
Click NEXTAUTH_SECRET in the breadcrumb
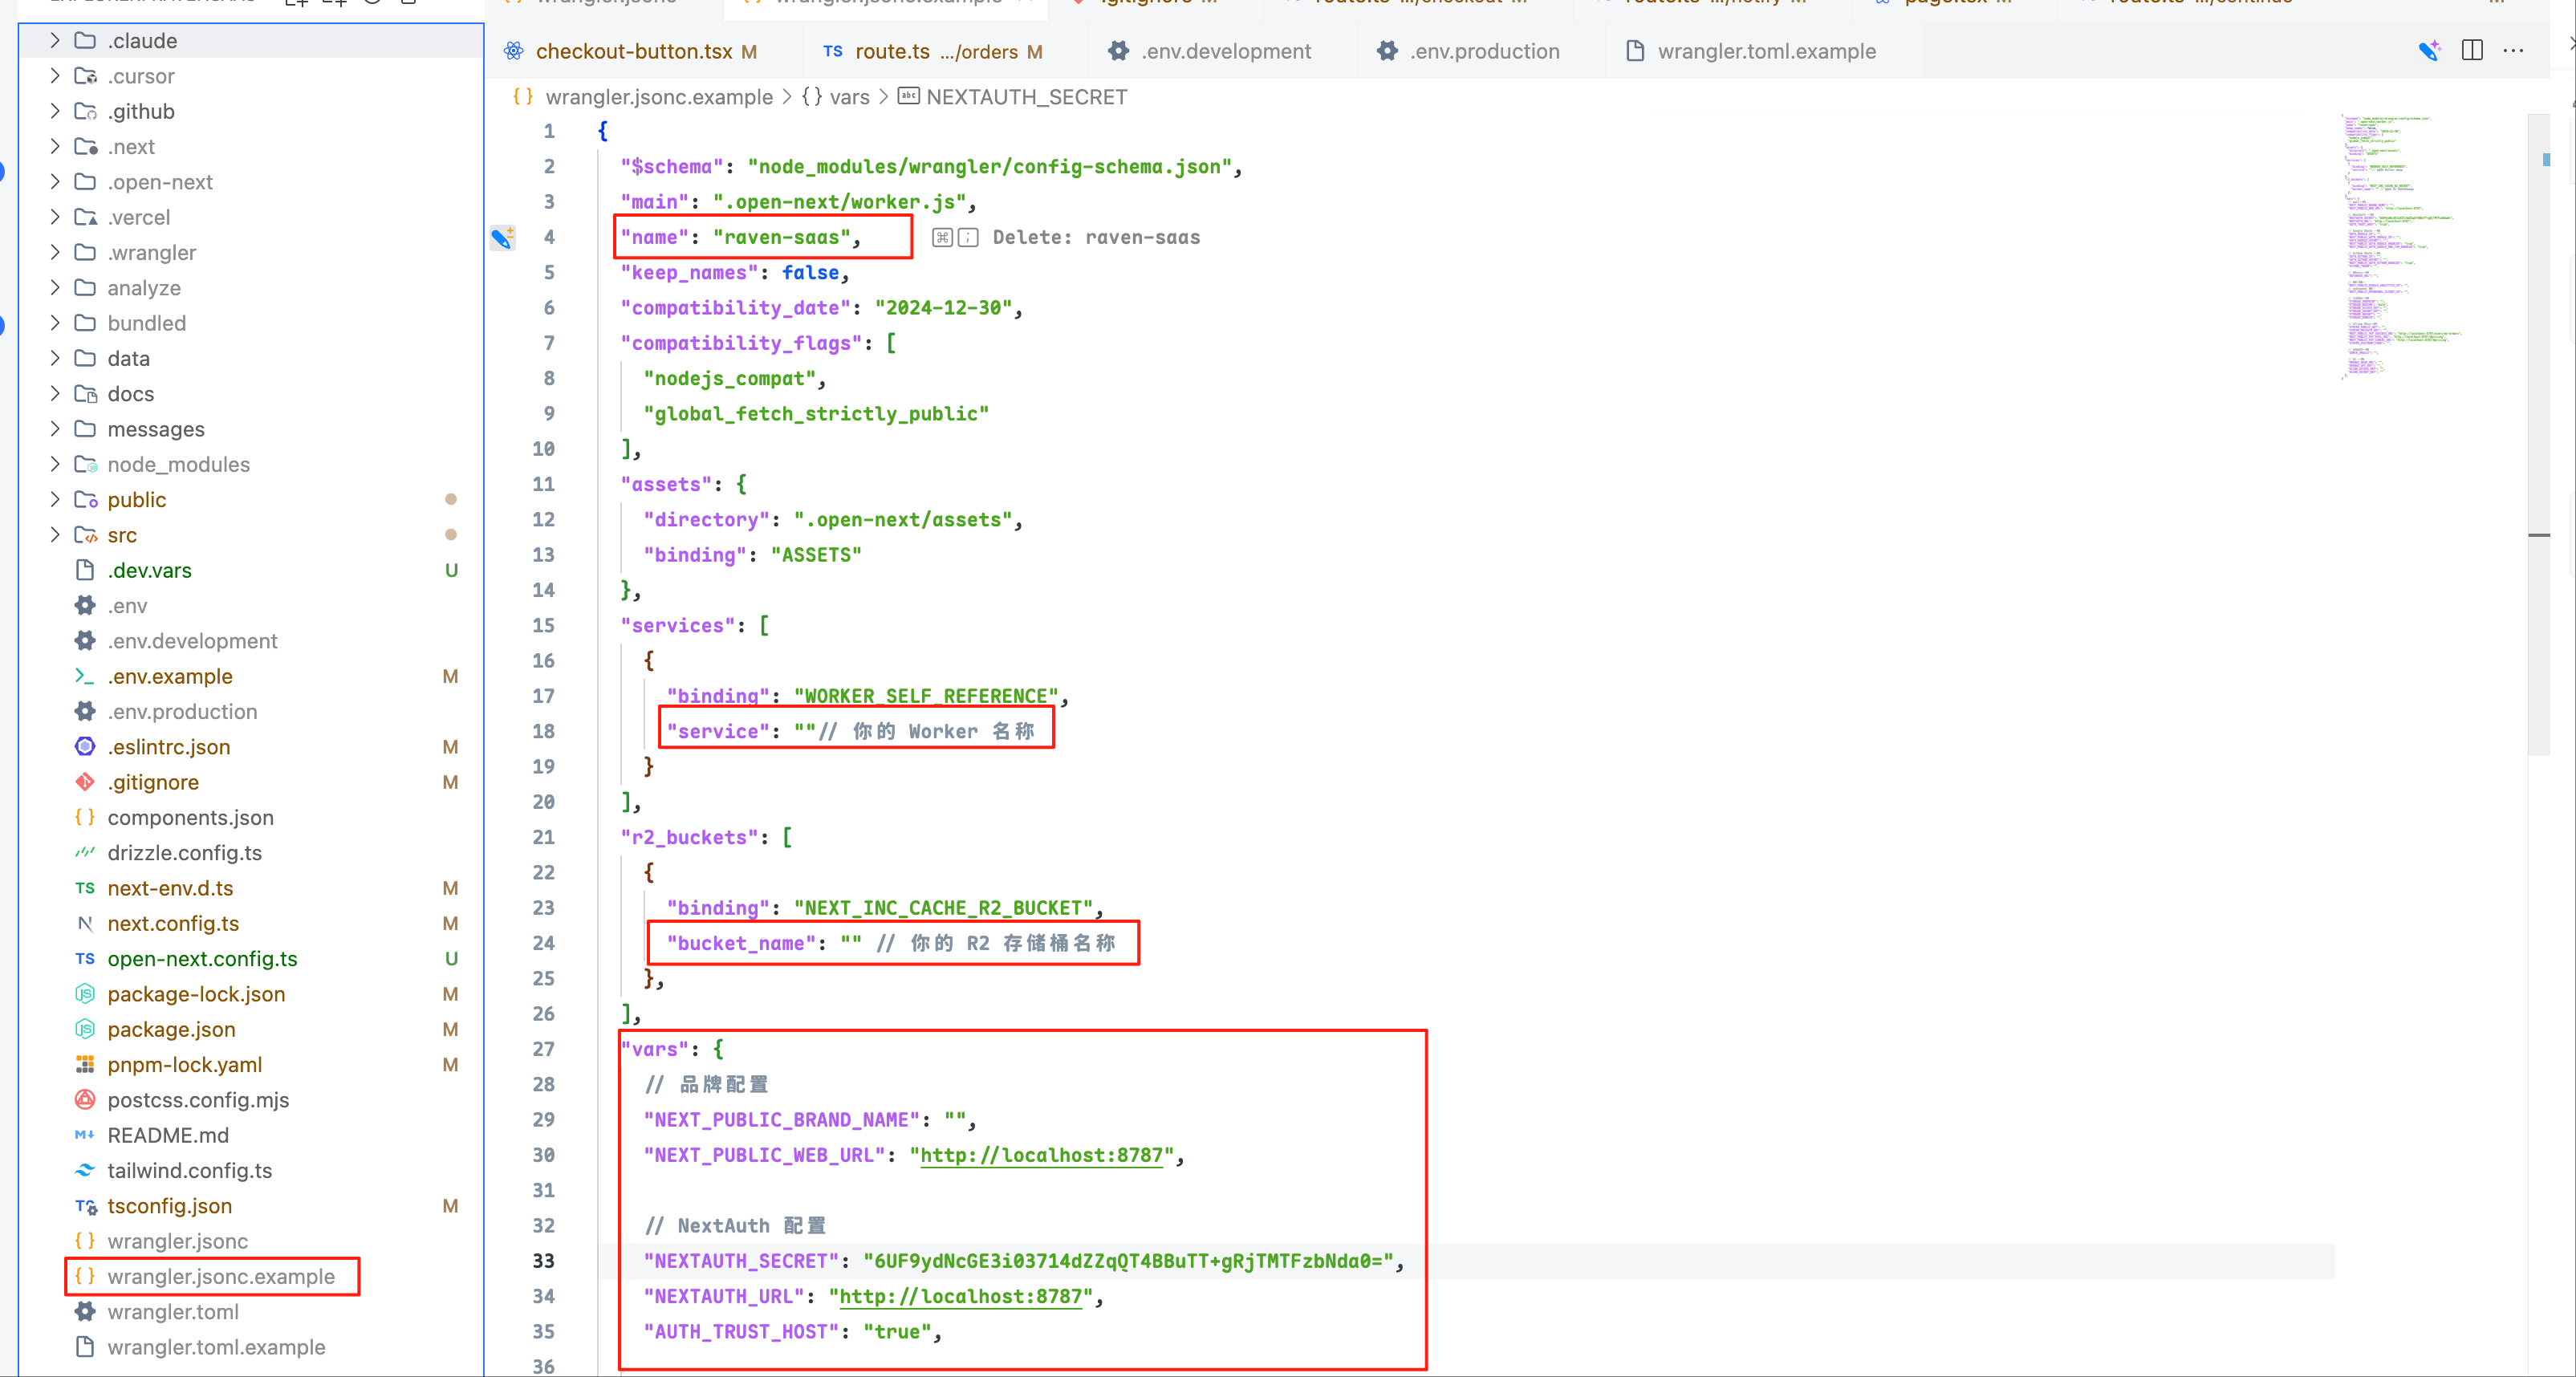(1026, 97)
